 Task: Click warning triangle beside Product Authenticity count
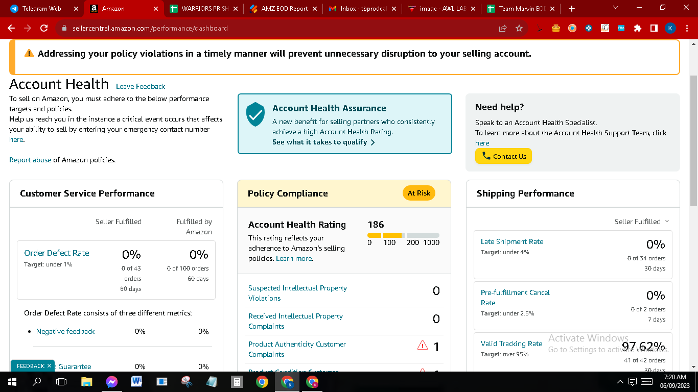click(423, 346)
